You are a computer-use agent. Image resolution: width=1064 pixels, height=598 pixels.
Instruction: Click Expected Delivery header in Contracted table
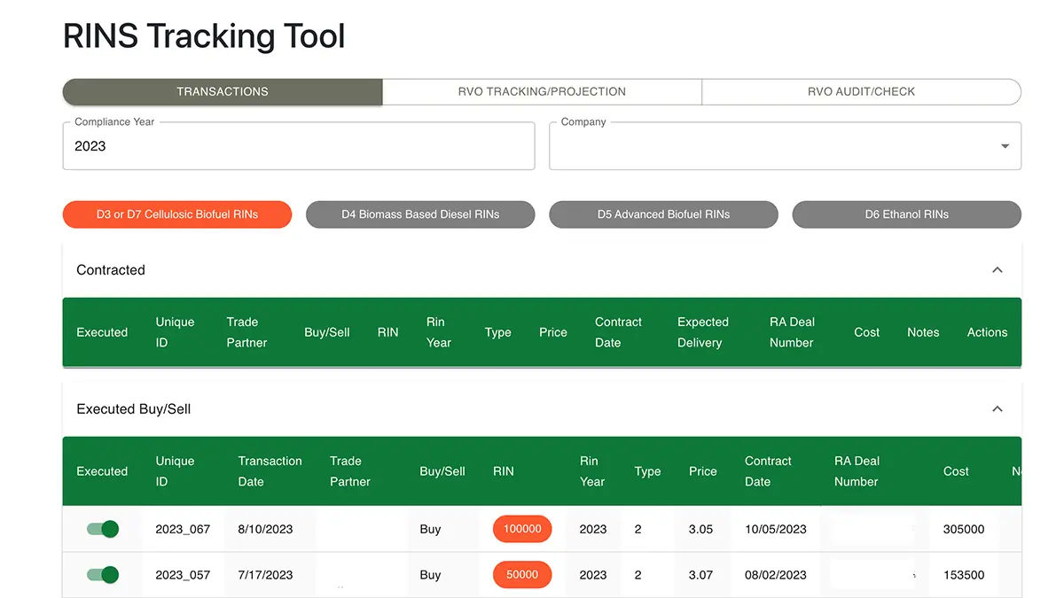tap(703, 332)
